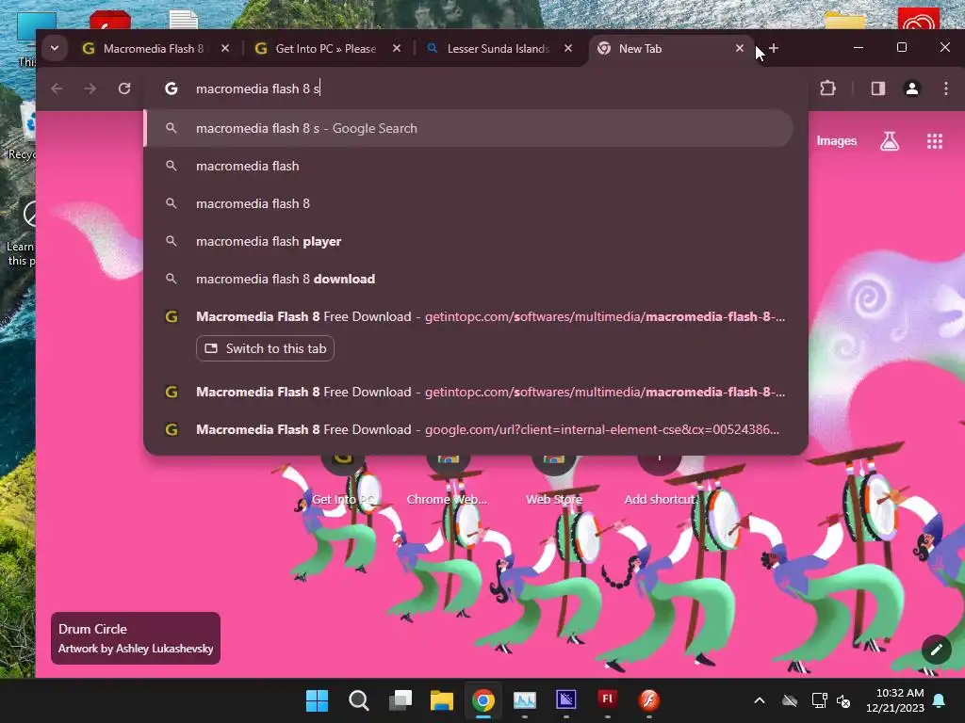Open Search Labs flask icon

(890, 141)
